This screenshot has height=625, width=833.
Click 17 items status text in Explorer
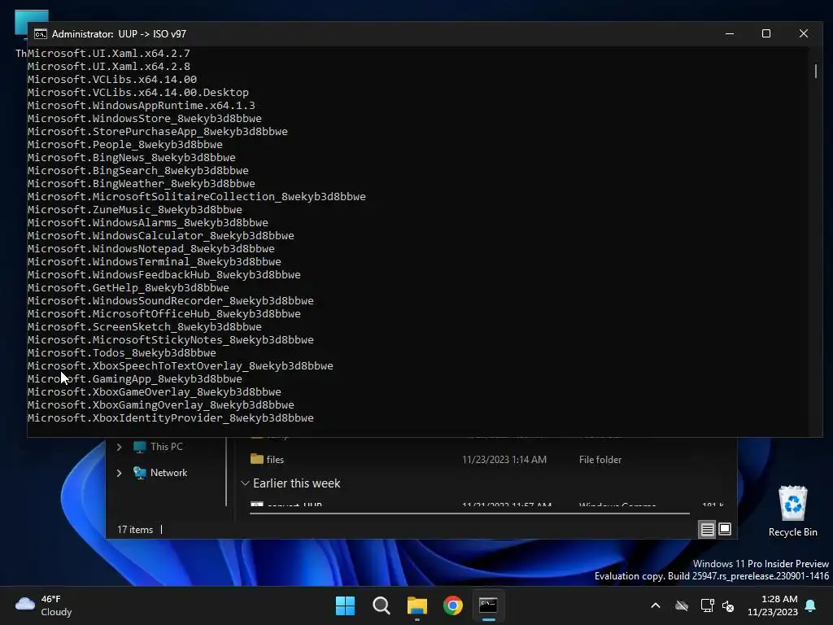tap(135, 529)
